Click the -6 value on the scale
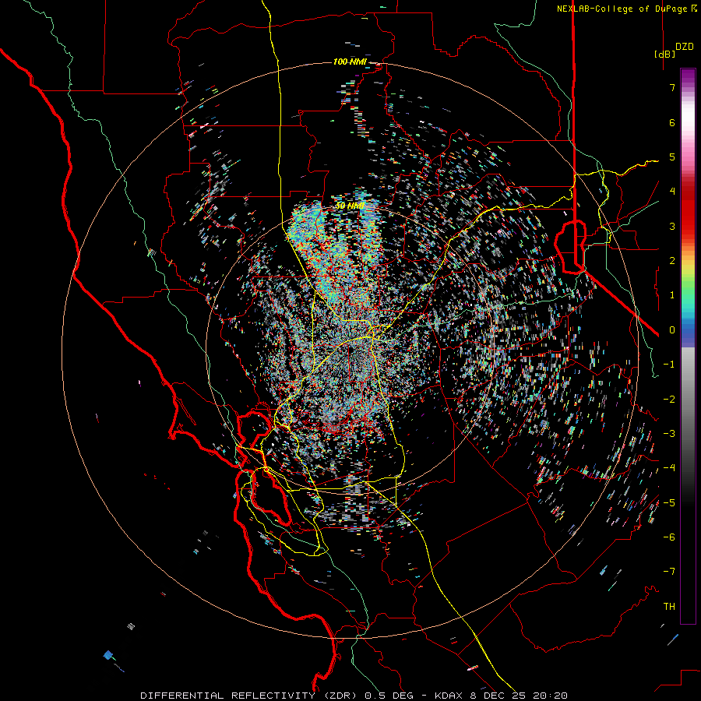This screenshot has height=701, width=701. pos(669,537)
